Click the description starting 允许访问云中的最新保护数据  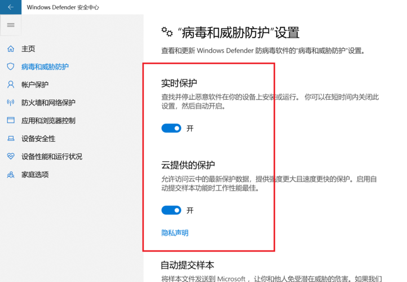coord(269,183)
